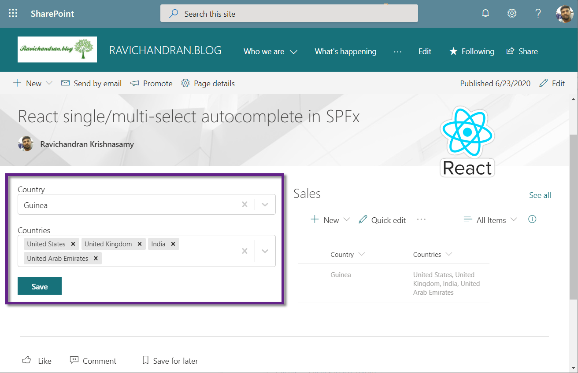Screen dimensions: 578x373
Task: Click the Like thumbs-up icon
Action: (27, 360)
